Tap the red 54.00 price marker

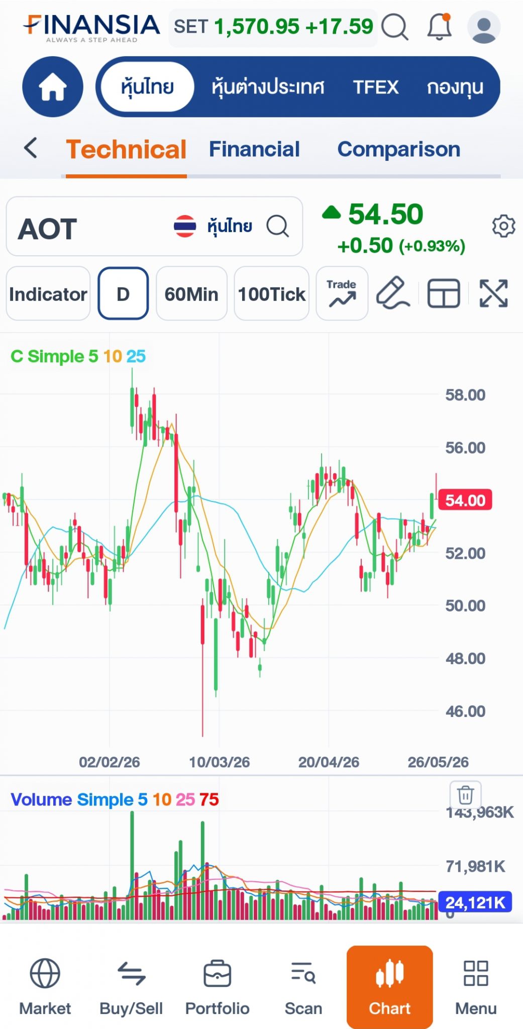pyautogui.click(x=465, y=500)
